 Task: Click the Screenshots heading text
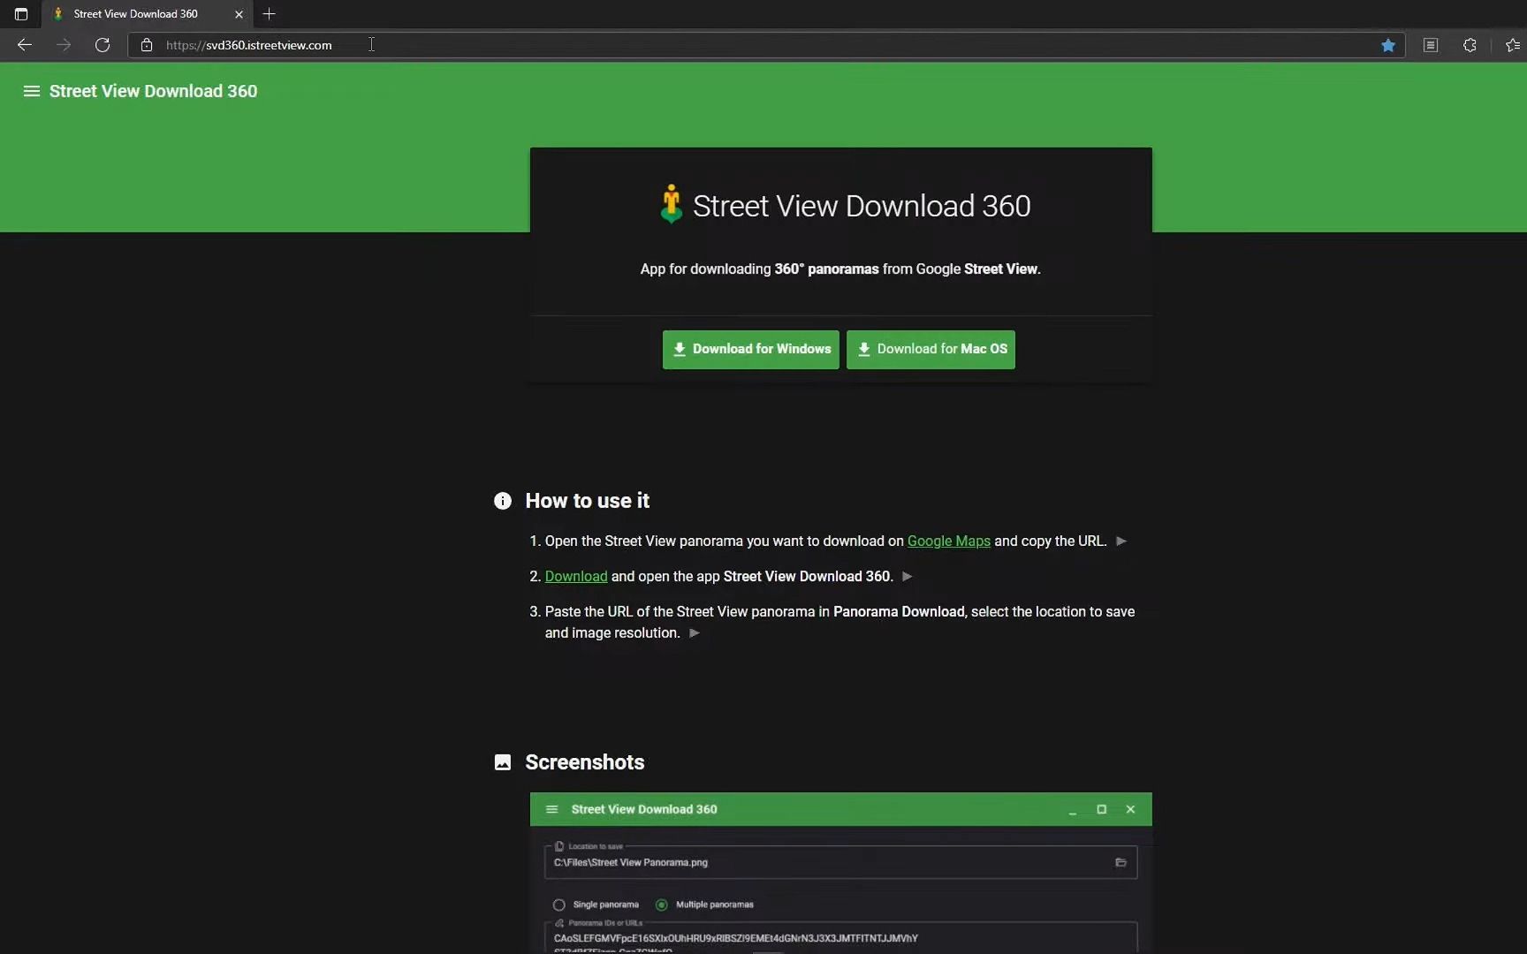pos(585,762)
